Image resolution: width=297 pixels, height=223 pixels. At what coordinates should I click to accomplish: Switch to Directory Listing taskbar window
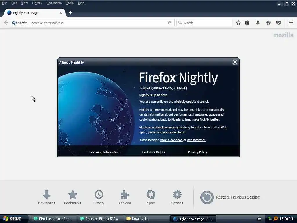tap(53, 219)
